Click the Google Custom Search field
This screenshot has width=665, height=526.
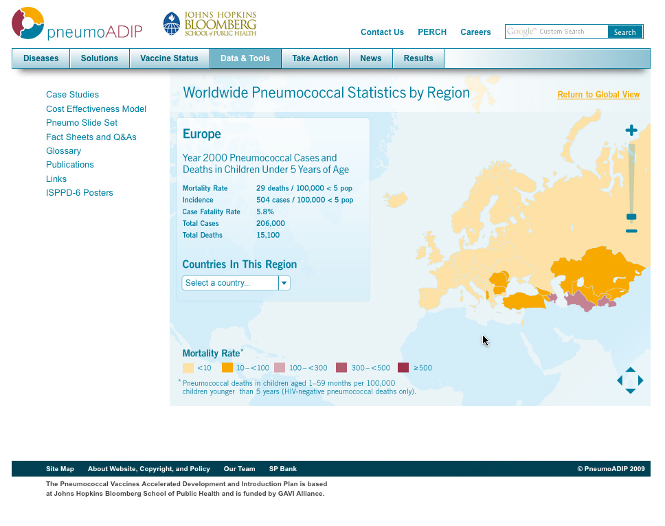coord(556,32)
